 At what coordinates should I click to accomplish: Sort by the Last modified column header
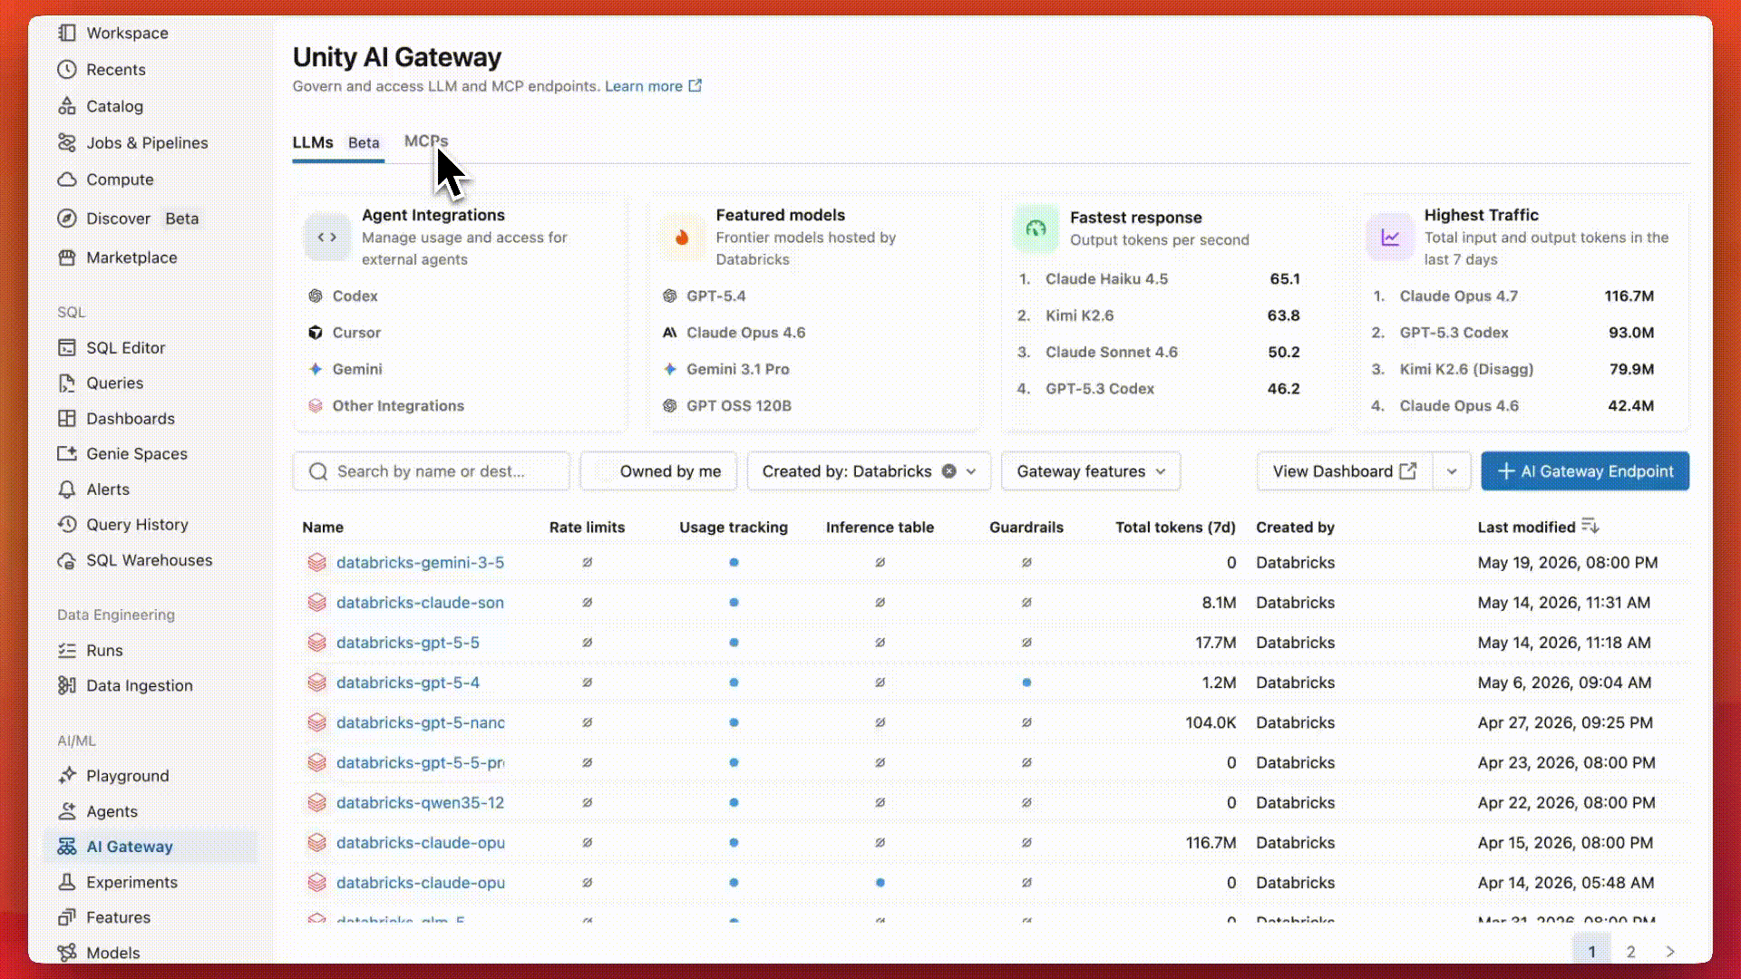1526,527
